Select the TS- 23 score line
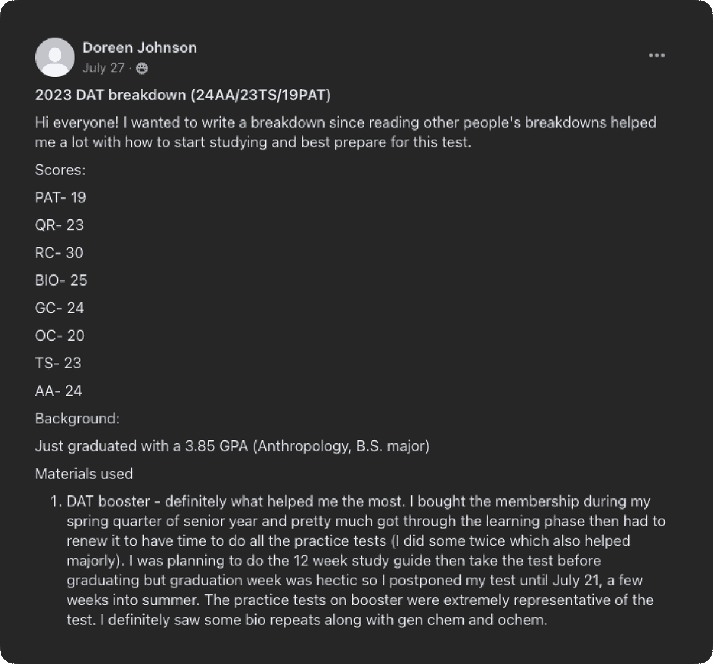713x664 pixels. click(58, 363)
